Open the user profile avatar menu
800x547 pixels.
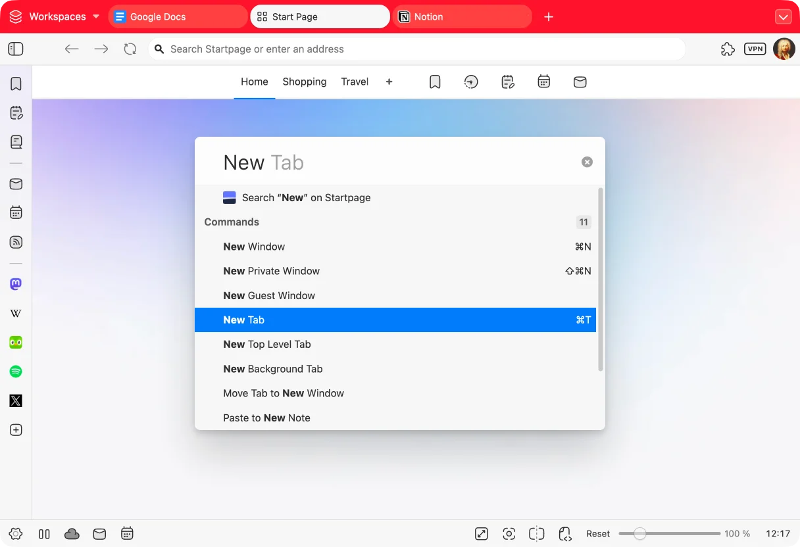tap(784, 49)
